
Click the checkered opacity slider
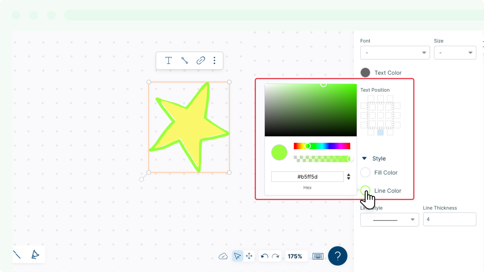322,159
